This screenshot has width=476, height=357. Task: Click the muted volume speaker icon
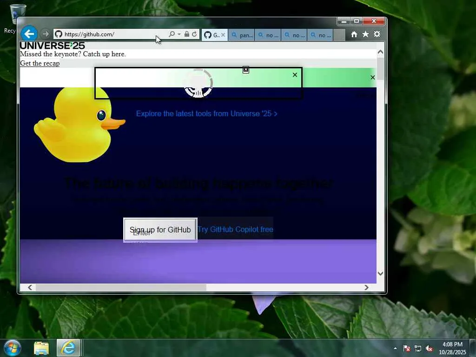point(429,348)
